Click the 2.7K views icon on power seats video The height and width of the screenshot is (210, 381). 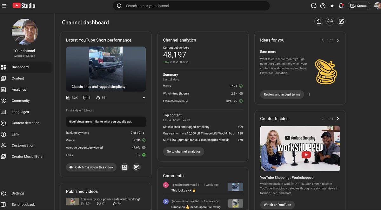pos(83,204)
